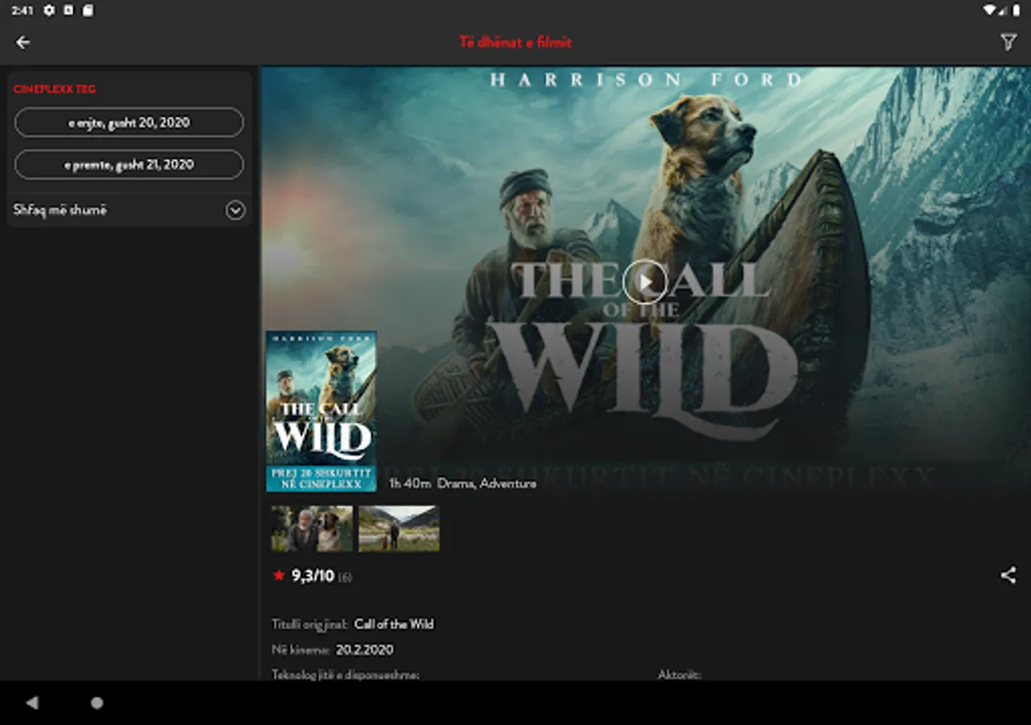Click the 20.2.2020 release date
This screenshot has width=1031, height=725.
click(365, 650)
